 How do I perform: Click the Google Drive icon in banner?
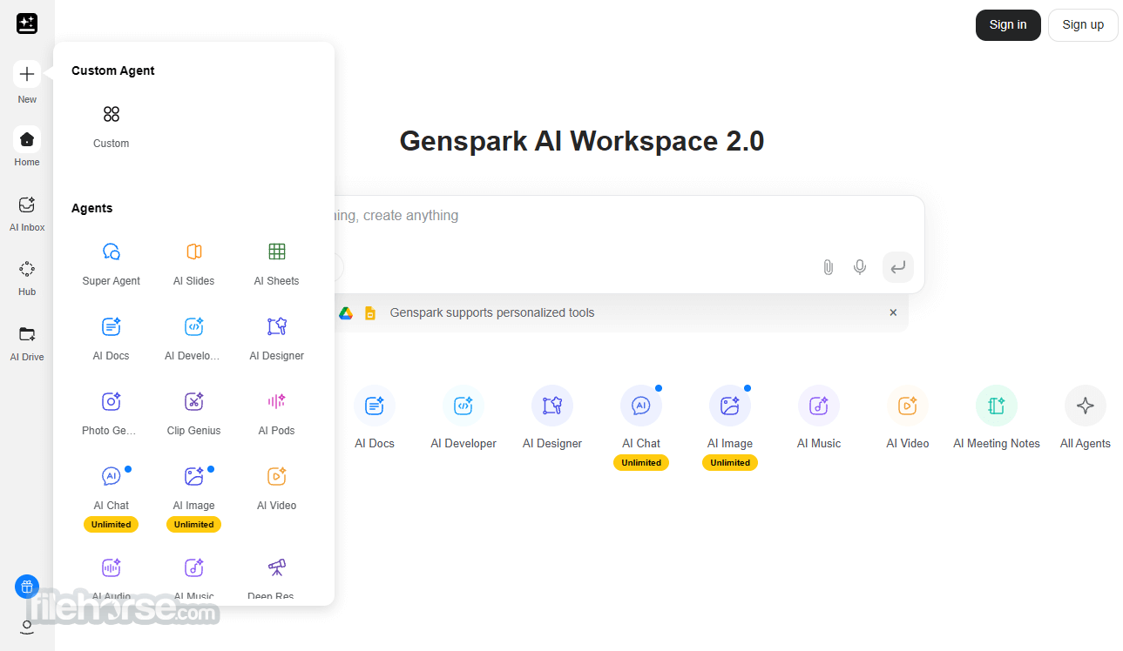click(346, 313)
